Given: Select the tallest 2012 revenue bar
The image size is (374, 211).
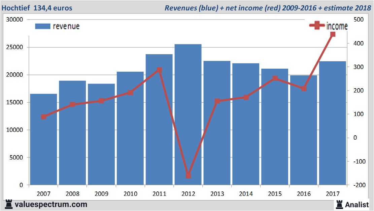Looking at the screenshot, I should pyautogui.click(x=188, y=114).
